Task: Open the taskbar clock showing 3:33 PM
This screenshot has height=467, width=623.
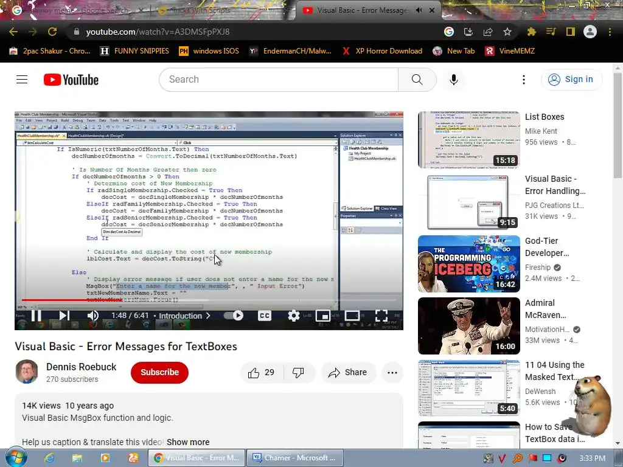Action: point(593,458)
